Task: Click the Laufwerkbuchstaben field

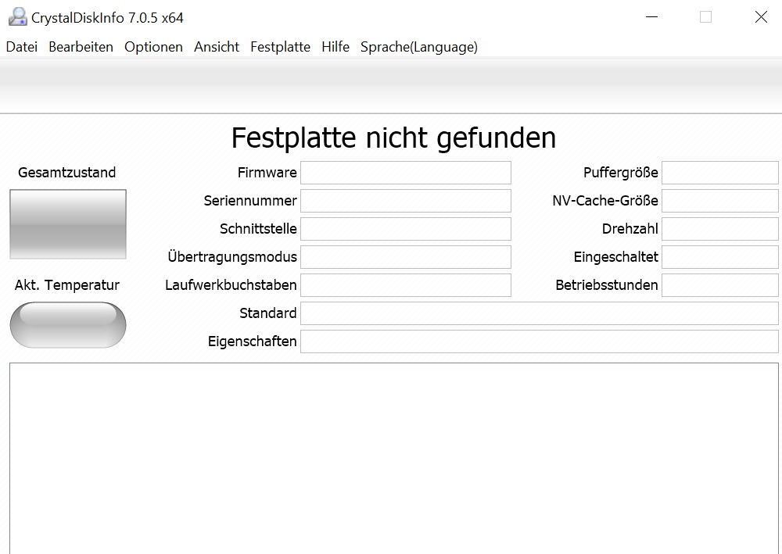Action: [x=405, y=285]
